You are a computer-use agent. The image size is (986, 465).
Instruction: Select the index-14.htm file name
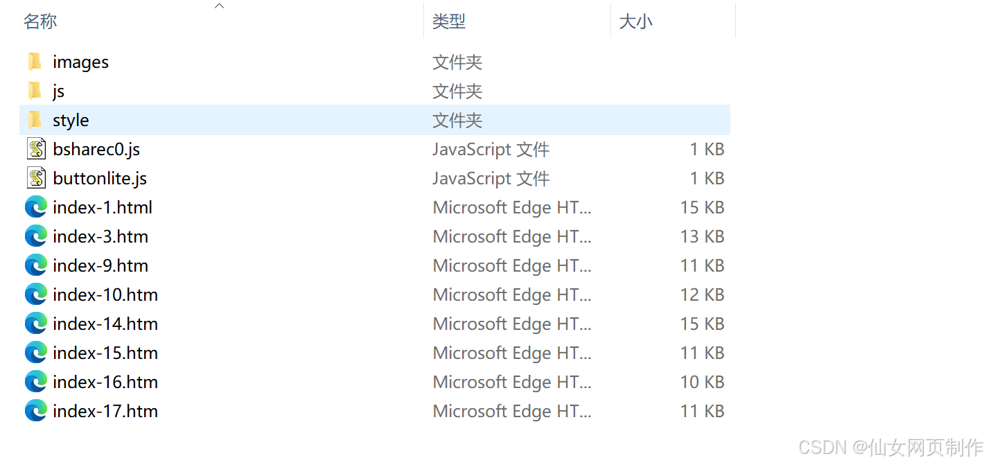[105, 323]
